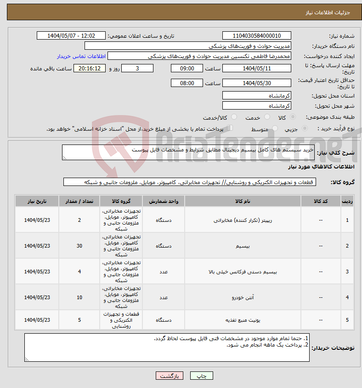The height and width of the screenshot is (388, 362).
Task: Click the response deadline time 09:00 field
Action: pyautogui.click(x=187, y=68)
